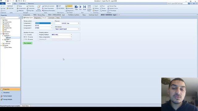The width and height of the screenshot is (198, 111).
Task: Switch to Azeotrope Search document tab
Action: coord(93,15)
